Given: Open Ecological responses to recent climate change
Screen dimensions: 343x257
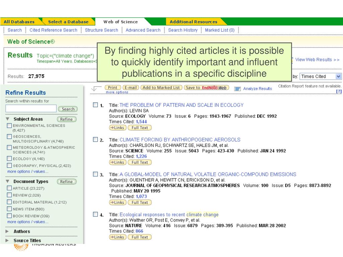Looking at the screenshot, I should pos(169,215).
